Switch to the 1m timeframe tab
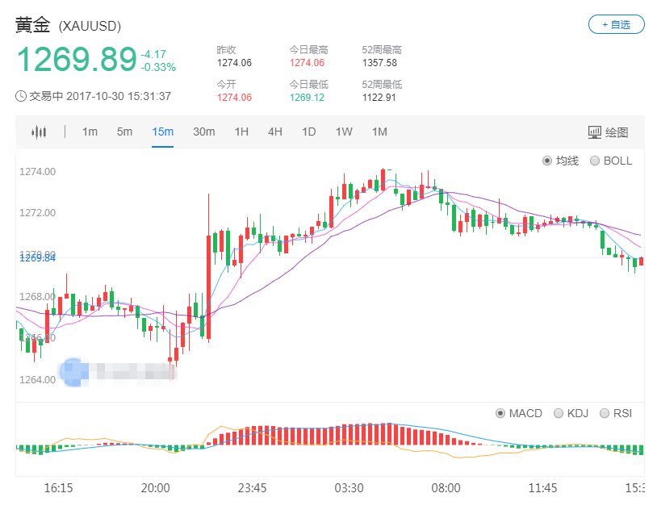Image resolution: width=657 pixels, height=514 pixels. pos(90,132)
